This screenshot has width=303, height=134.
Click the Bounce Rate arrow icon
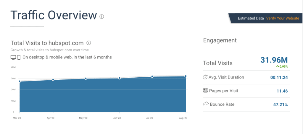(x=205, y=104)
